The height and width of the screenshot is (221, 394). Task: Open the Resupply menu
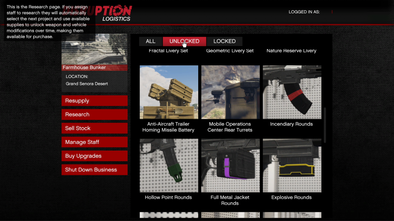(95, 101)
